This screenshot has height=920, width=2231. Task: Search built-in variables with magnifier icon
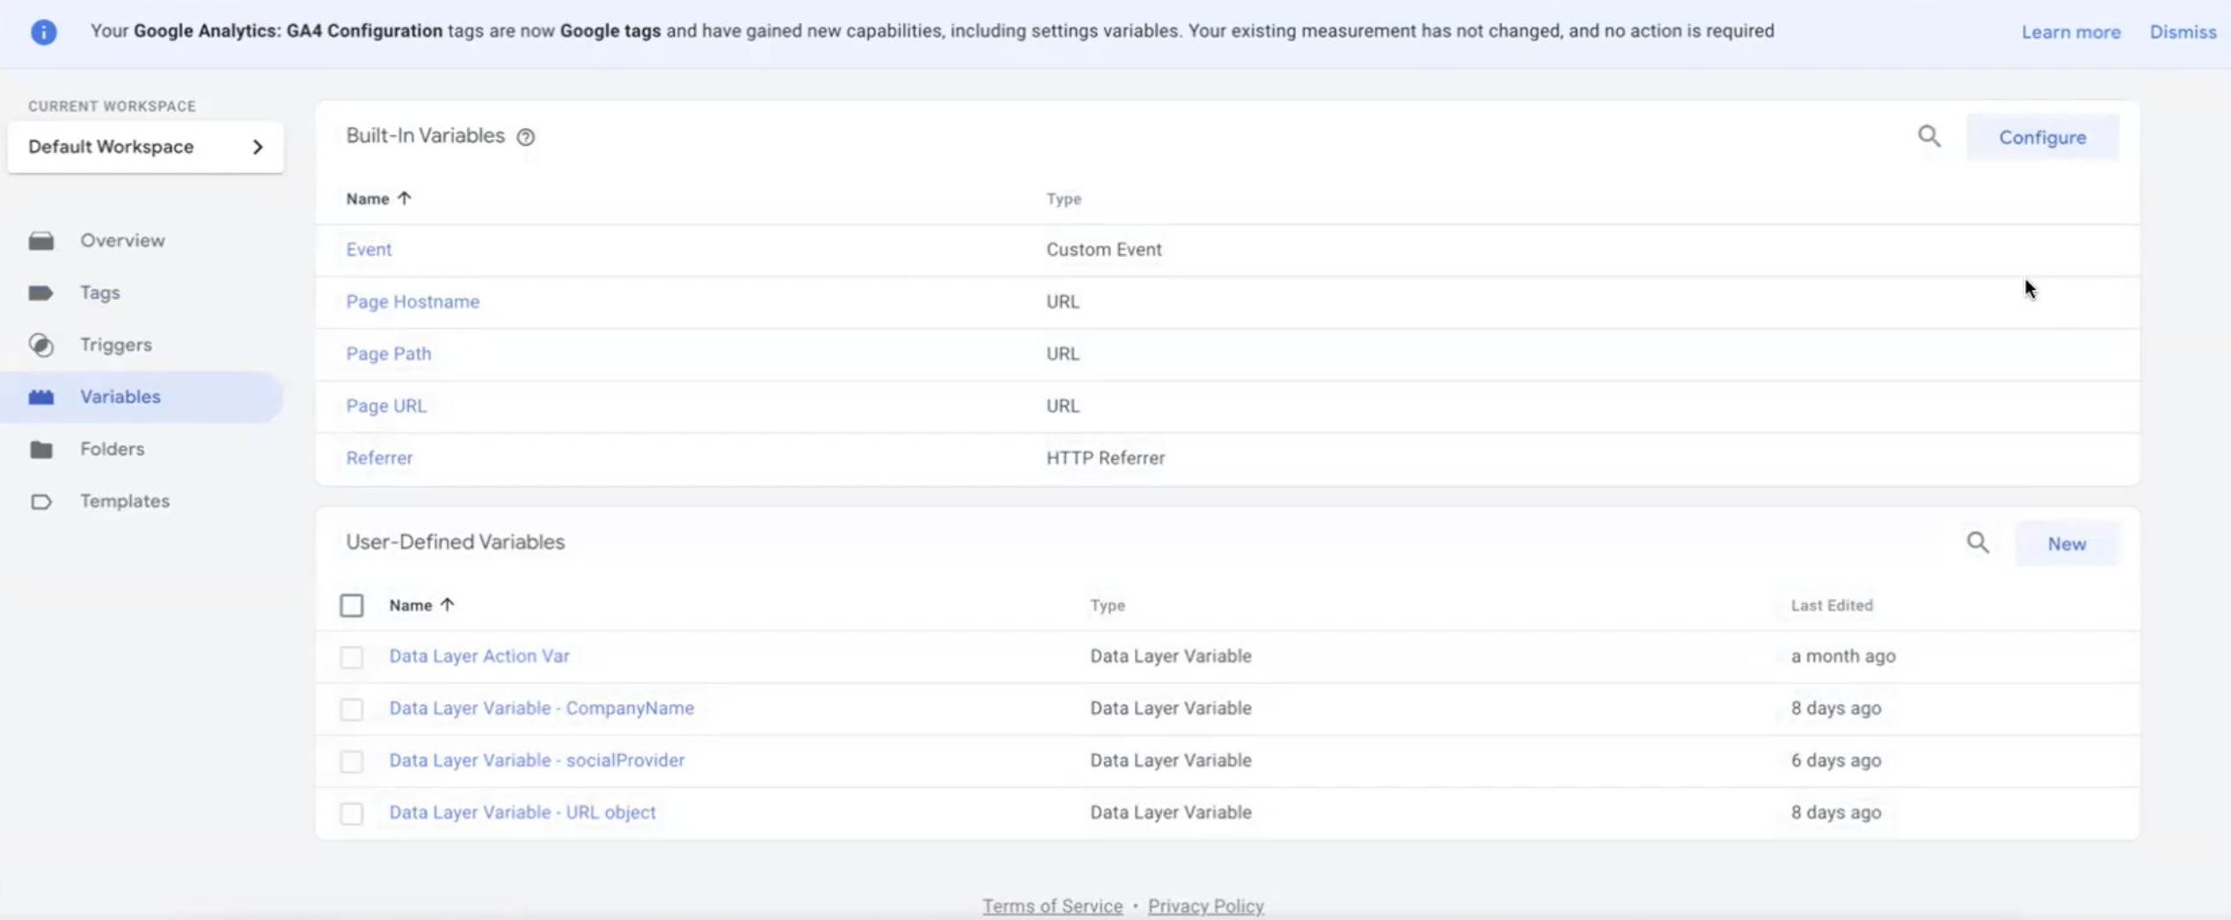[x=1928, y=136]
